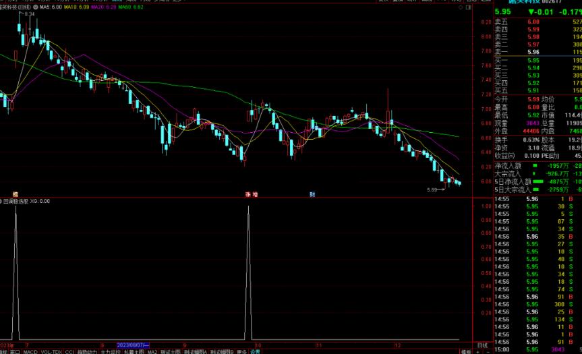Select the MACD indicator tab

[x=30, y=351]
